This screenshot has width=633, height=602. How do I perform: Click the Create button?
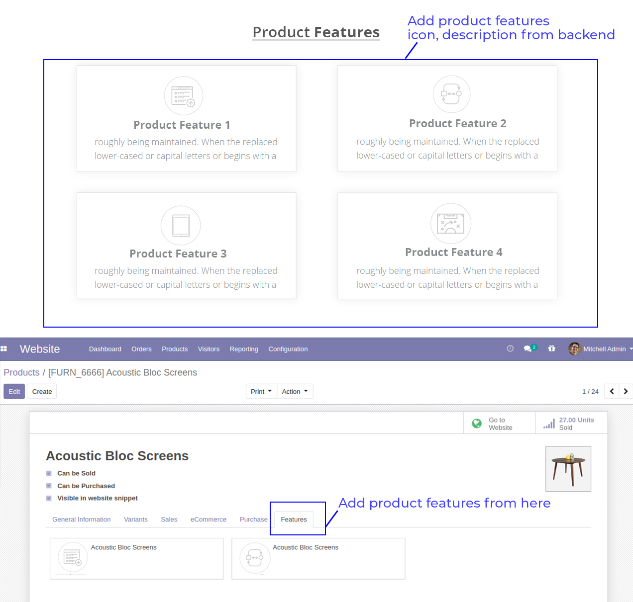(x=42, y=391)
